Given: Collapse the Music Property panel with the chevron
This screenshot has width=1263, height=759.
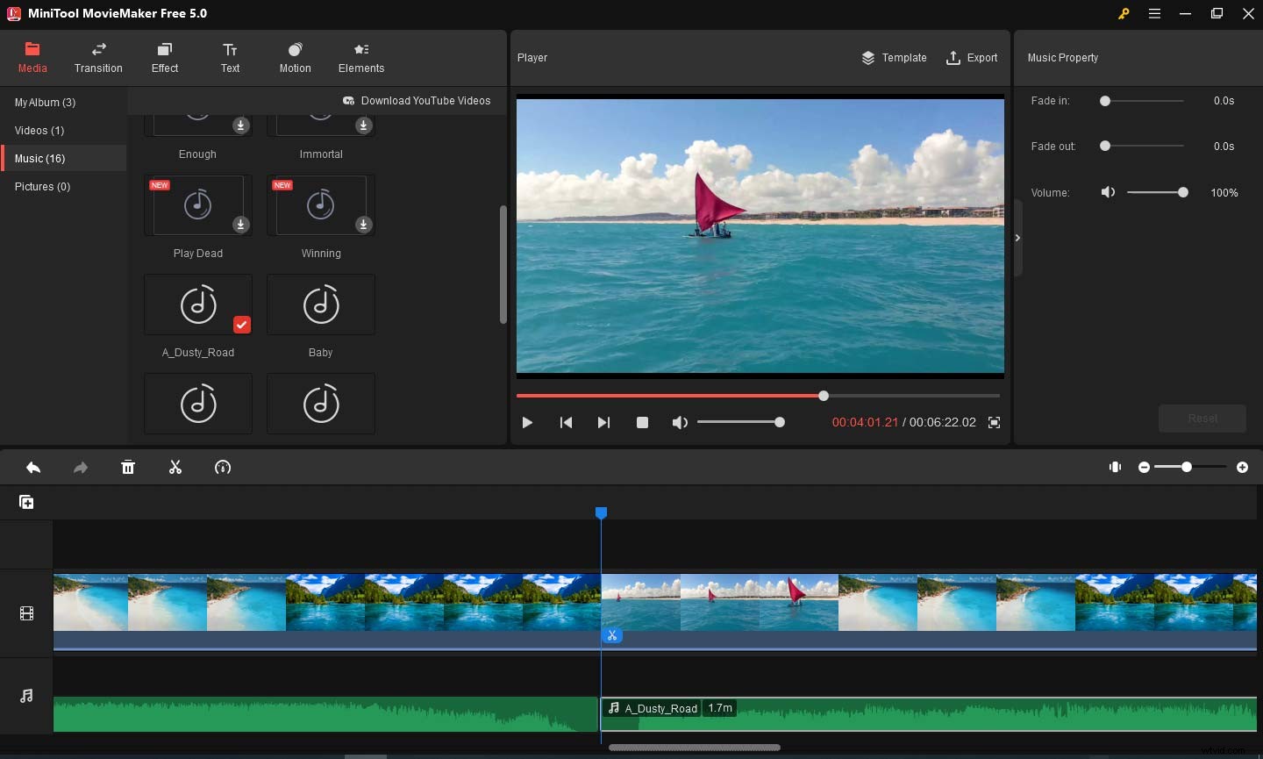Looking at the screenshot, I should pos(1017,237).
